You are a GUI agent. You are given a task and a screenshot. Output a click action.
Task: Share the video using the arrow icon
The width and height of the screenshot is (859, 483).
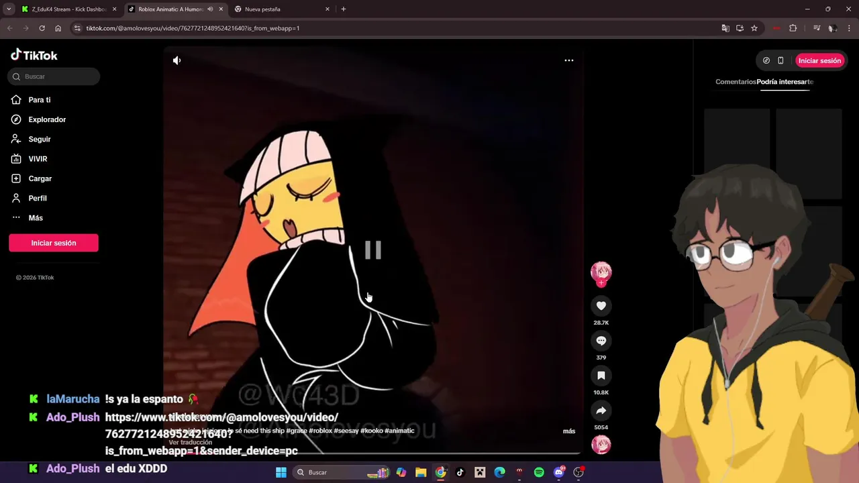click(x=601, y=411)
